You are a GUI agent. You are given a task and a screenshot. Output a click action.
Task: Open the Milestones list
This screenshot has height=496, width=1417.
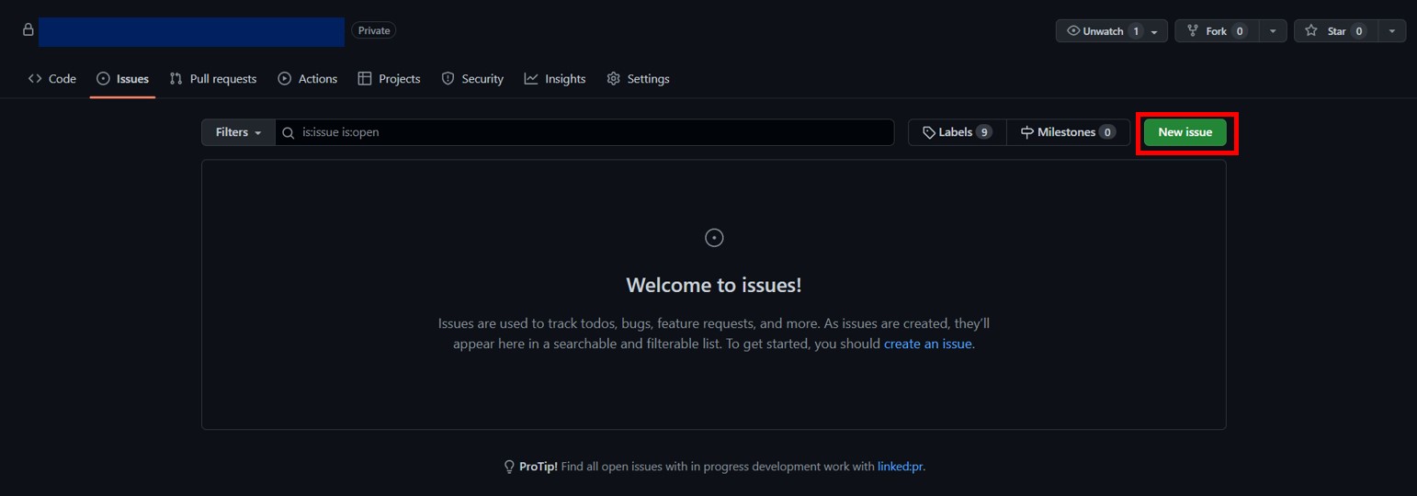coord(1068,132)
